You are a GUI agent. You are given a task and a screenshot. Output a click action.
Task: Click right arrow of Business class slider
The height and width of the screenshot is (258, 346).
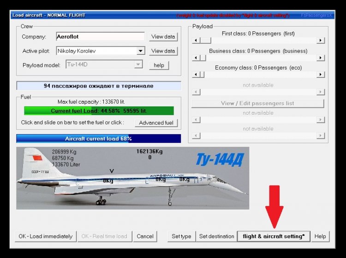tap(320, 58)
